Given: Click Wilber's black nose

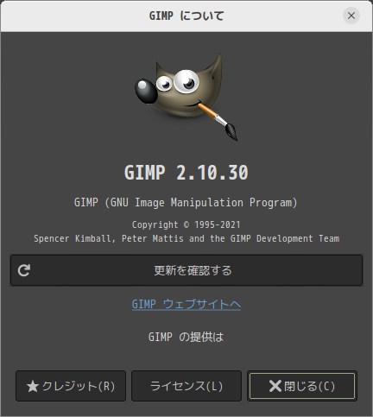Looking at the screenshot, I should pyautogui.click(x=146, y=91).
